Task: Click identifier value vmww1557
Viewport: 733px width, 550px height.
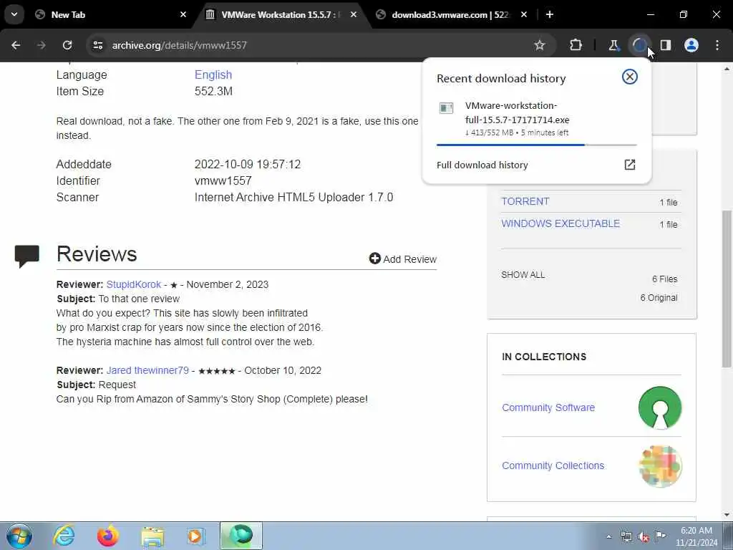Action: coord(223,181)
